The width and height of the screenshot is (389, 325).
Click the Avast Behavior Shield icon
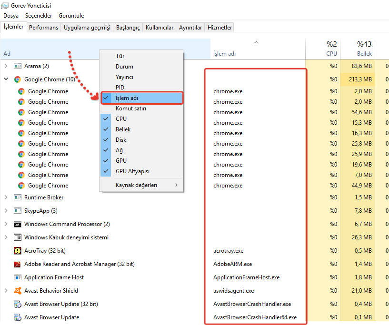pos(18,291)
